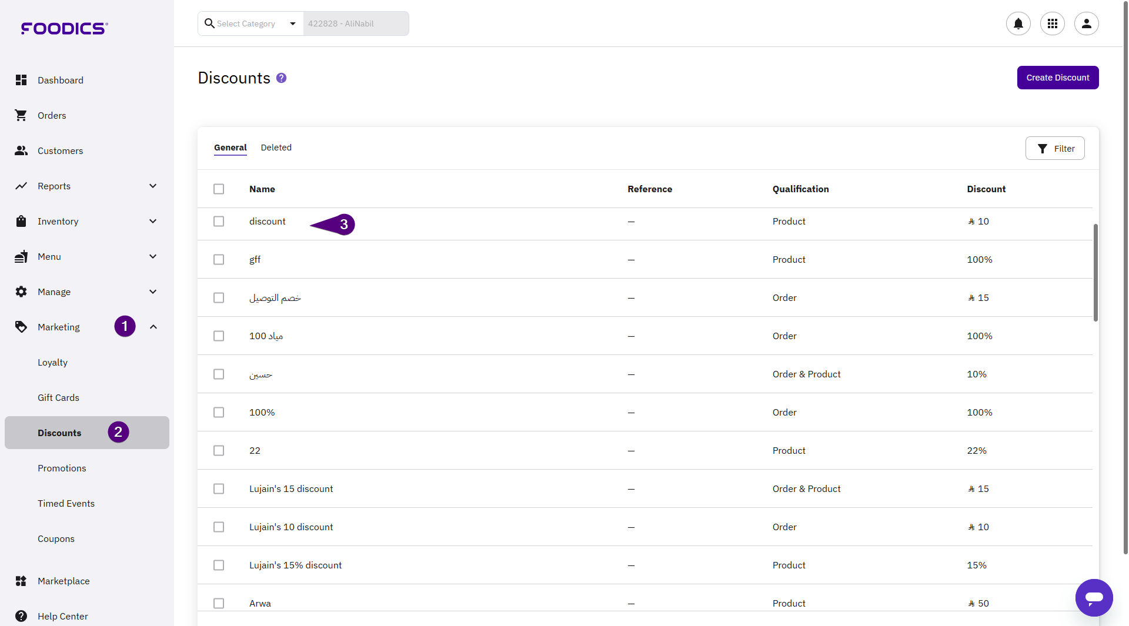Viewport: 1129px width, 626px height.
Task: Select the checkbox for Lujain's 15 discount
Action: point(219,489)
